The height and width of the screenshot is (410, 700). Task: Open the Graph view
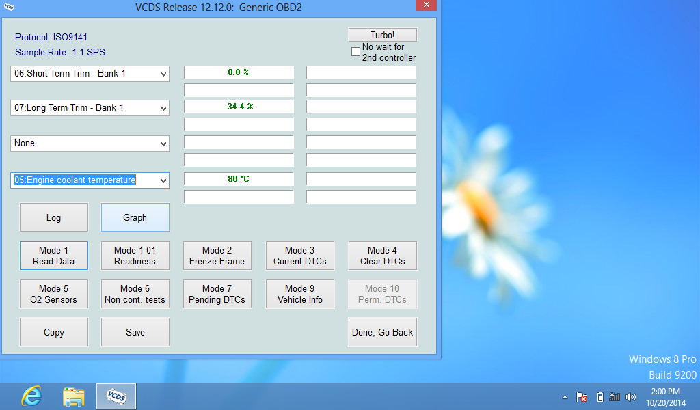click(135, 218)
